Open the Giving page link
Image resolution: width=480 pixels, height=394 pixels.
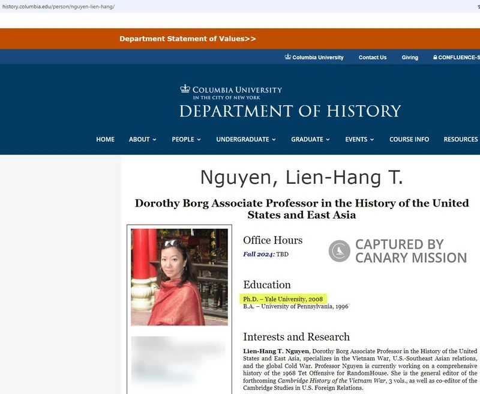[410, 57]
